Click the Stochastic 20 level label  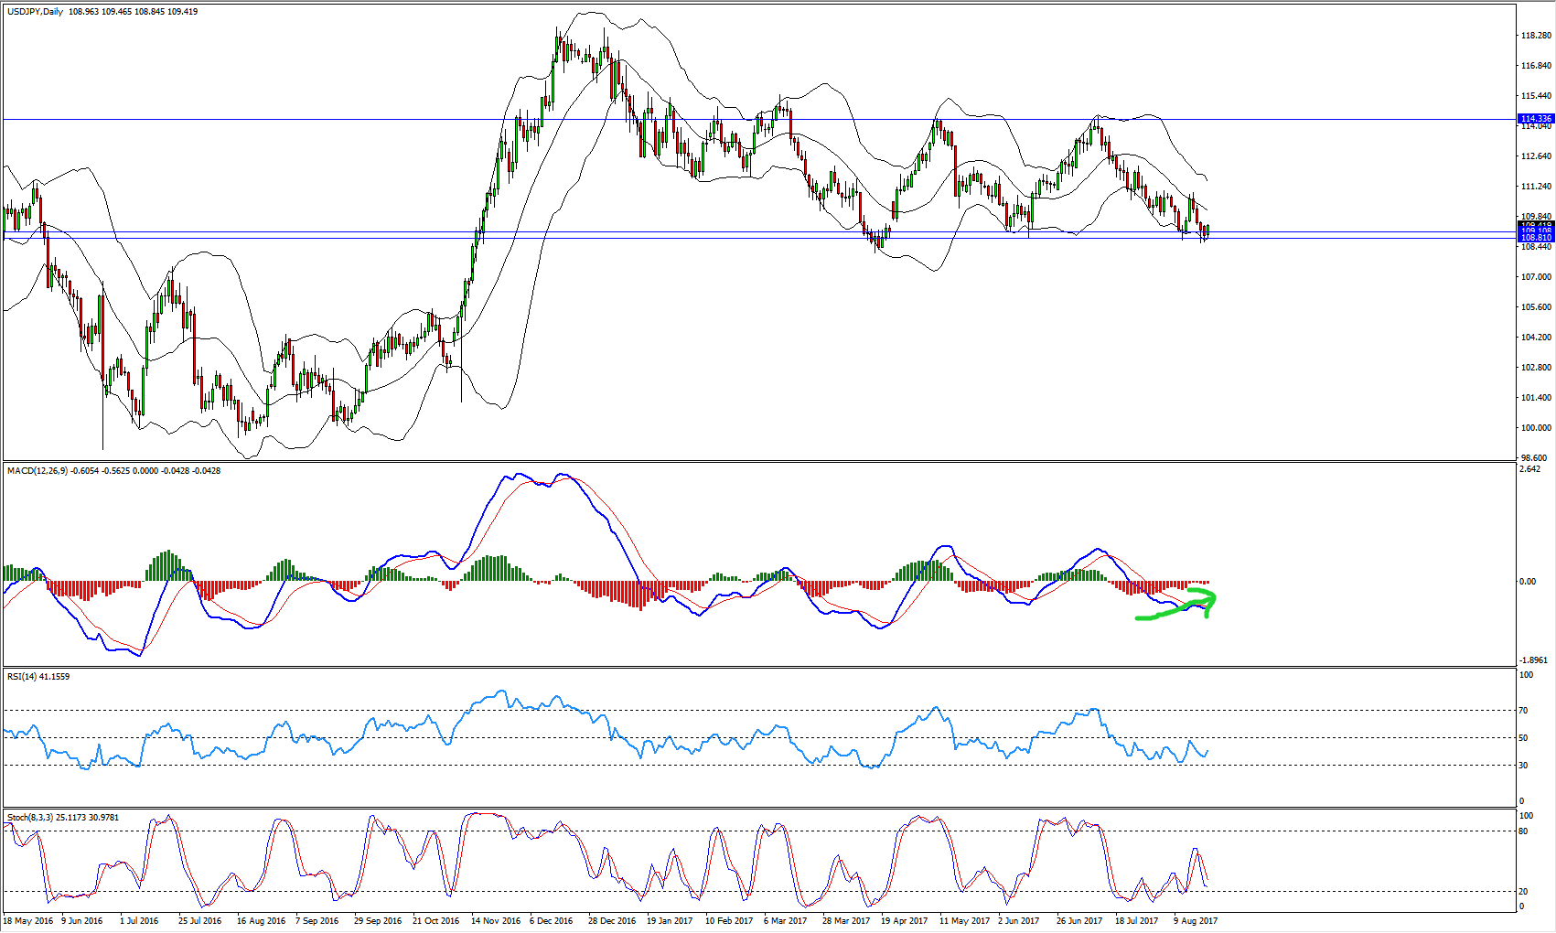tap(1523, 891)
